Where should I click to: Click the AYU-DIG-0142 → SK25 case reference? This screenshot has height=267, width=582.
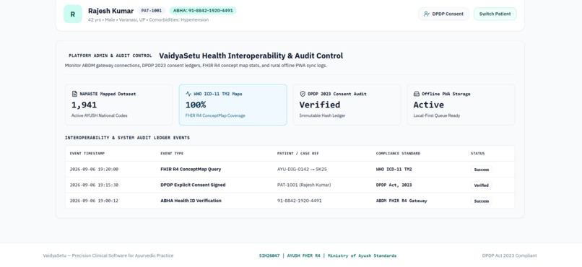tap(302, 169)
